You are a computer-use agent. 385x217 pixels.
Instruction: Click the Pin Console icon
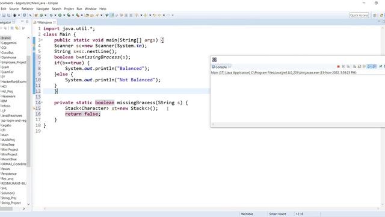(380, 66)
